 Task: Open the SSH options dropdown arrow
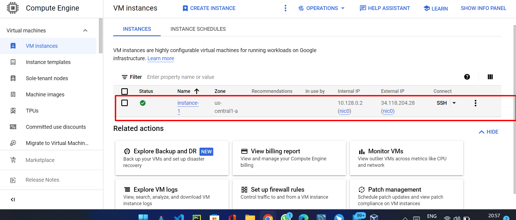454,103
